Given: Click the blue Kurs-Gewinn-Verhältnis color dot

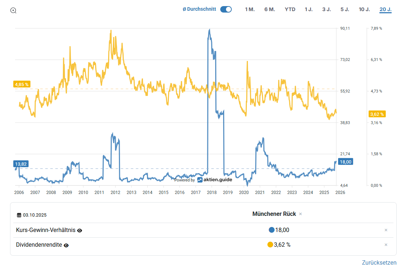Looking at the screenshot, I should coord(271,230).
